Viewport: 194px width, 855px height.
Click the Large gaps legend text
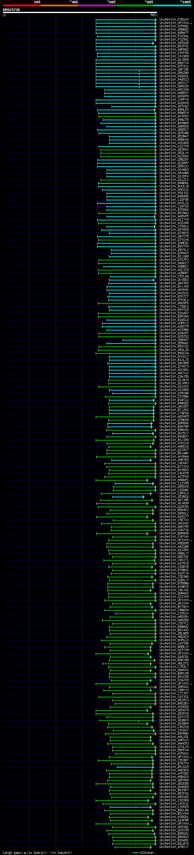tap(38, 852)
